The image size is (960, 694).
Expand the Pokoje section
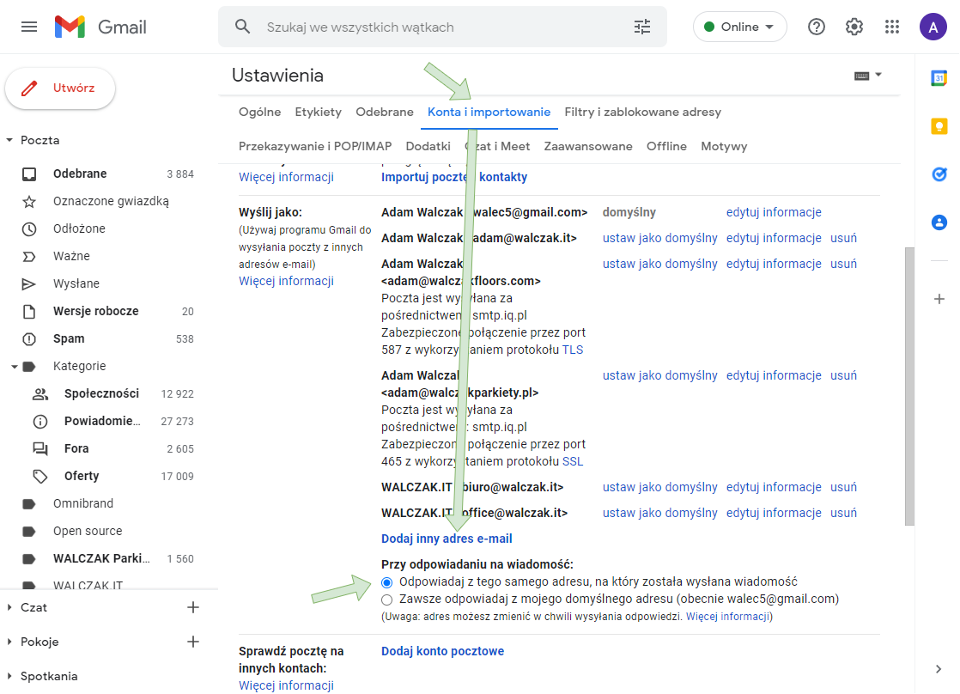coord(9,642)
